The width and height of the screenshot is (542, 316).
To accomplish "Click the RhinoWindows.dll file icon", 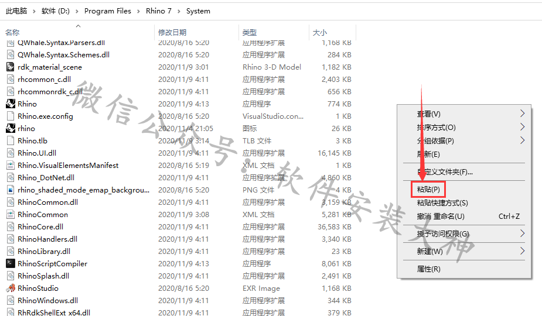I will click(11, 300).
